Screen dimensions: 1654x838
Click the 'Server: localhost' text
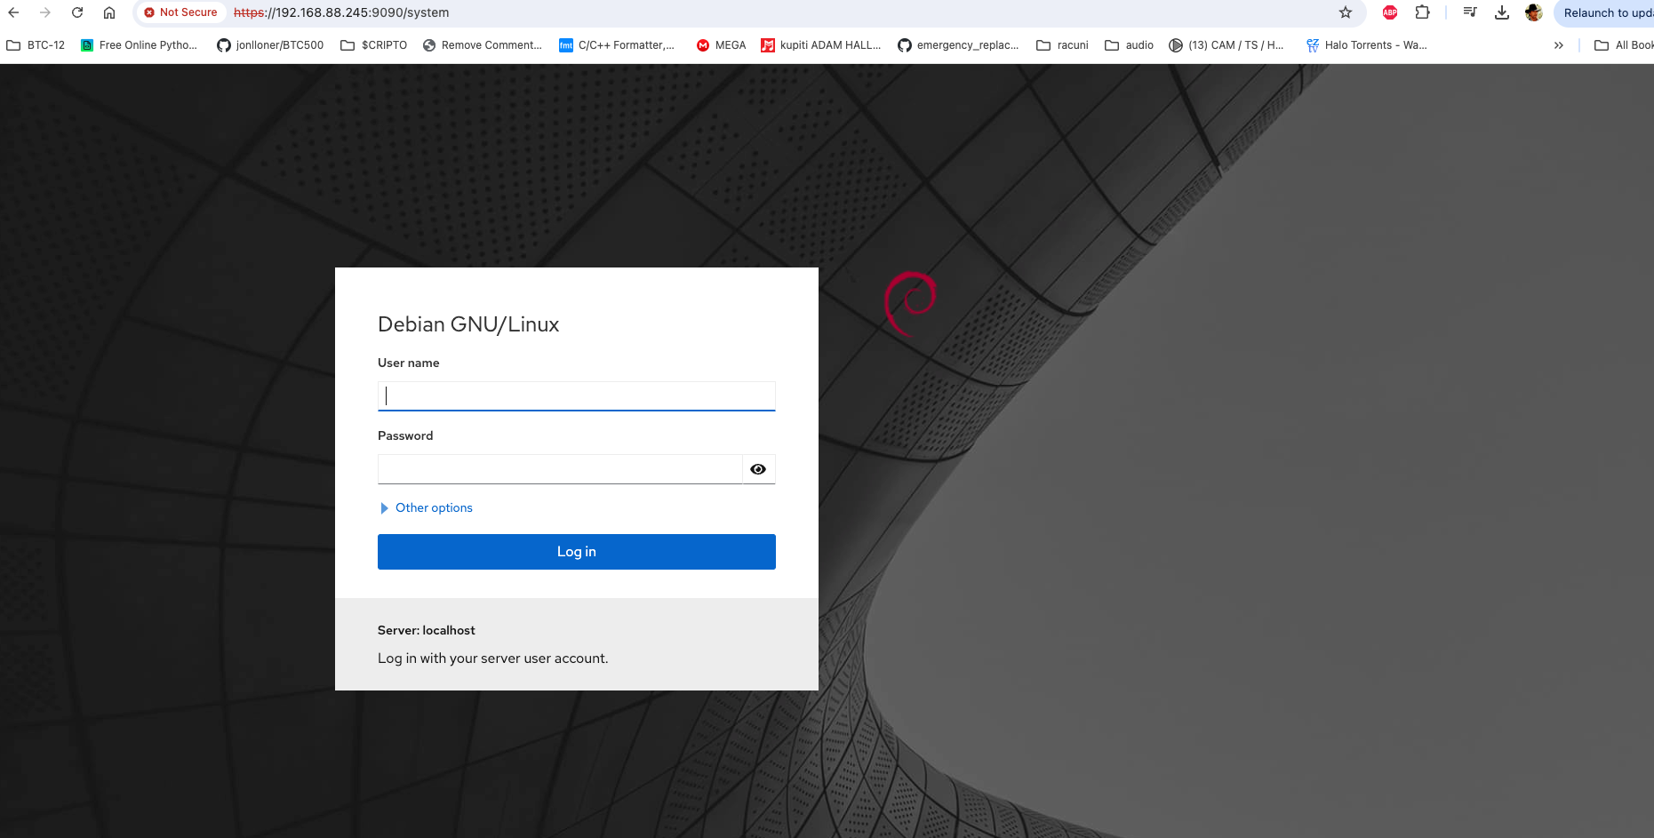tap(427, 630)
